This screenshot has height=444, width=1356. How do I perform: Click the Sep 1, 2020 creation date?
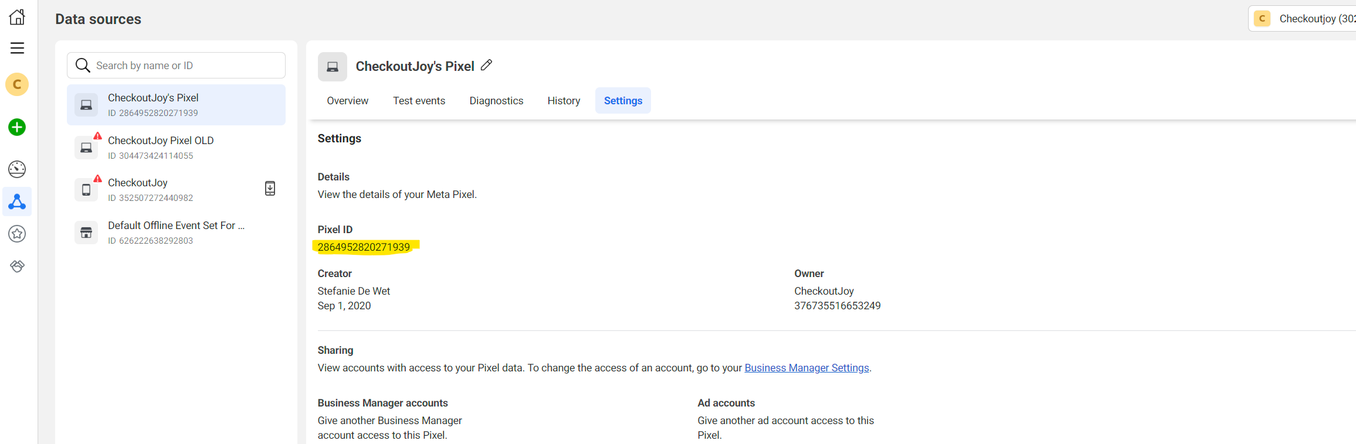coord(344,306)
